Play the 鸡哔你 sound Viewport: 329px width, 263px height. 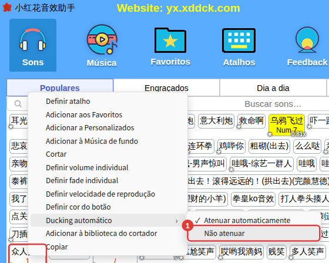(x=231, y=146)
